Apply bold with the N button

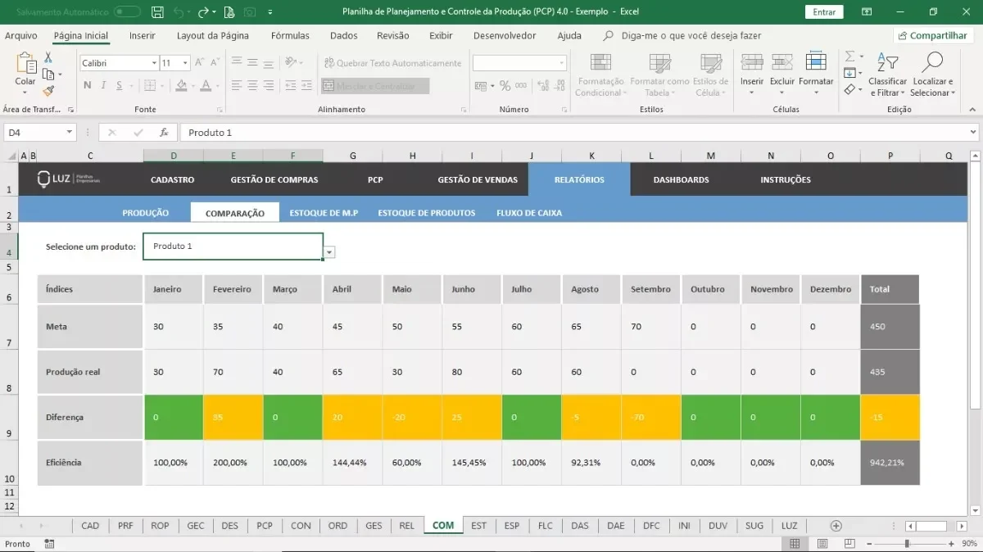click(x=88, y=86)
